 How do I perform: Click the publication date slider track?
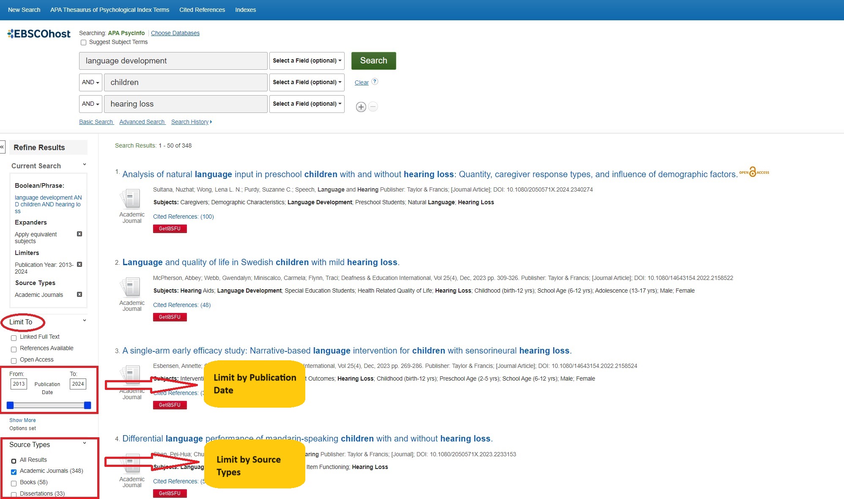(49, 406)
